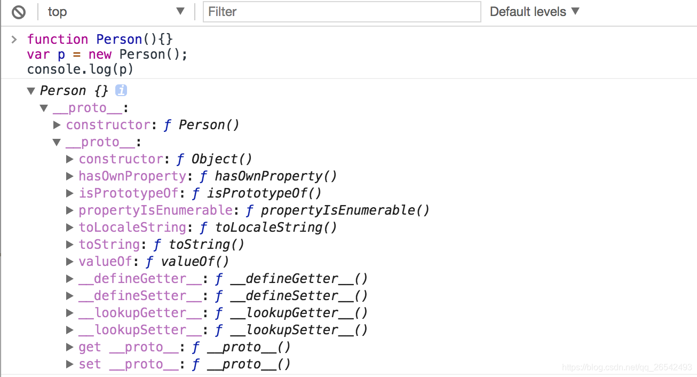This screenshot has width=697, height=377.
Task: Expand the __lookupGetter__ entry
Action: point(70,313)
